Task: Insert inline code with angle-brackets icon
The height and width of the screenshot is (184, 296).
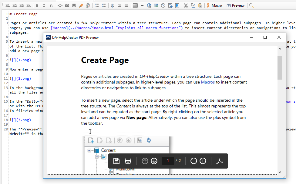Action: click(x=60, y=6)
